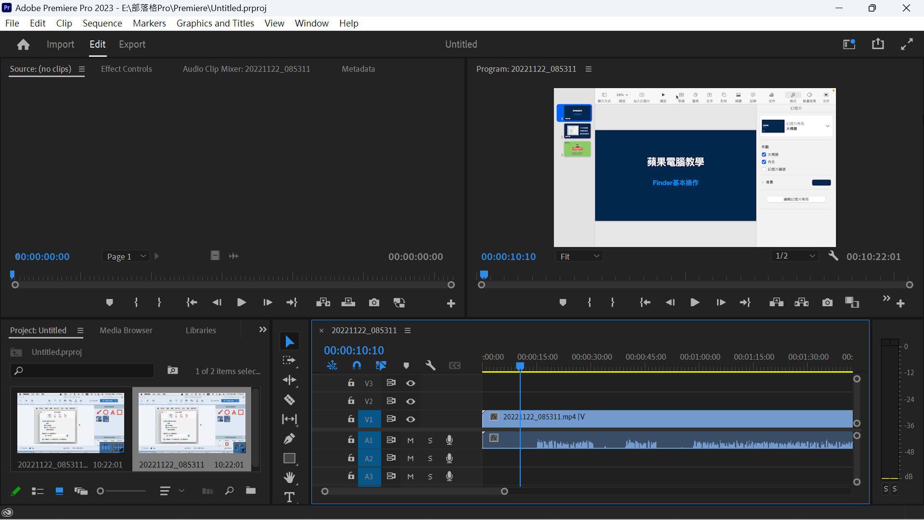Click timeline horizontal zoom scroll bar
Image resolution: width=924 pixels, height=520 pixels.
coord(414,492)
